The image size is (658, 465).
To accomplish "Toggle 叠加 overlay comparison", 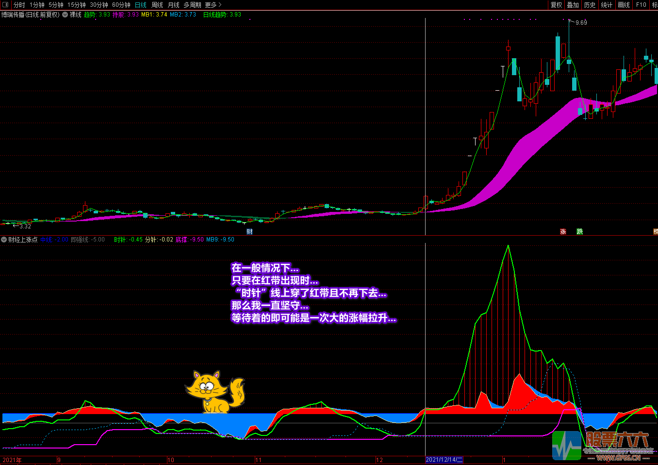I will (573, 5).
